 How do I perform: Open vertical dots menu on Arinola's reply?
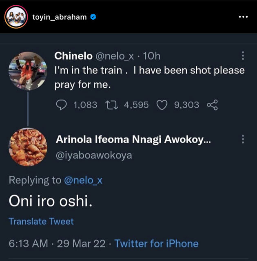243,139
